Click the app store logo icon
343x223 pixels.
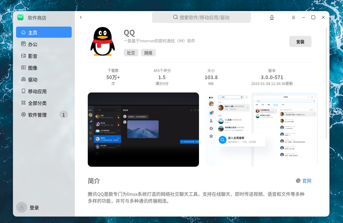[x=20, y=18]
